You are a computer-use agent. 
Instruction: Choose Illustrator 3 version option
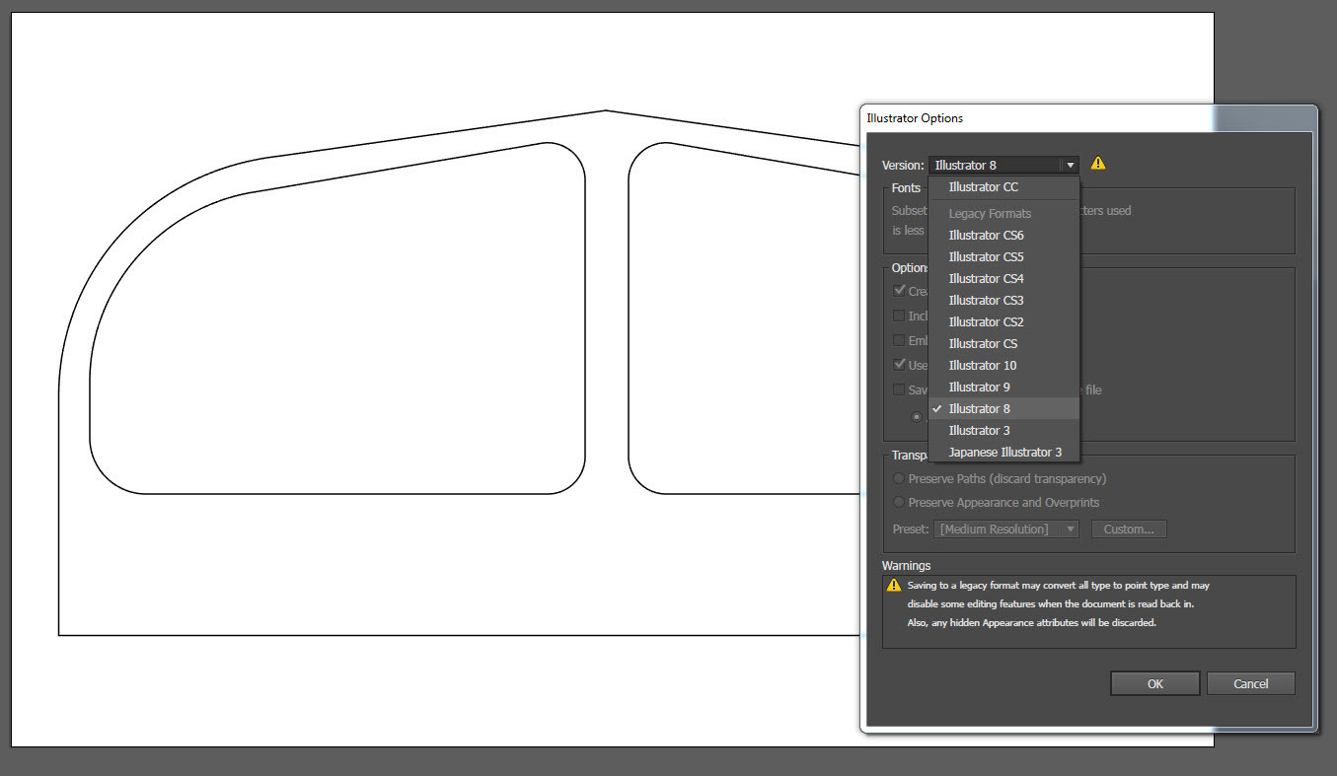tap(1004, 431)
